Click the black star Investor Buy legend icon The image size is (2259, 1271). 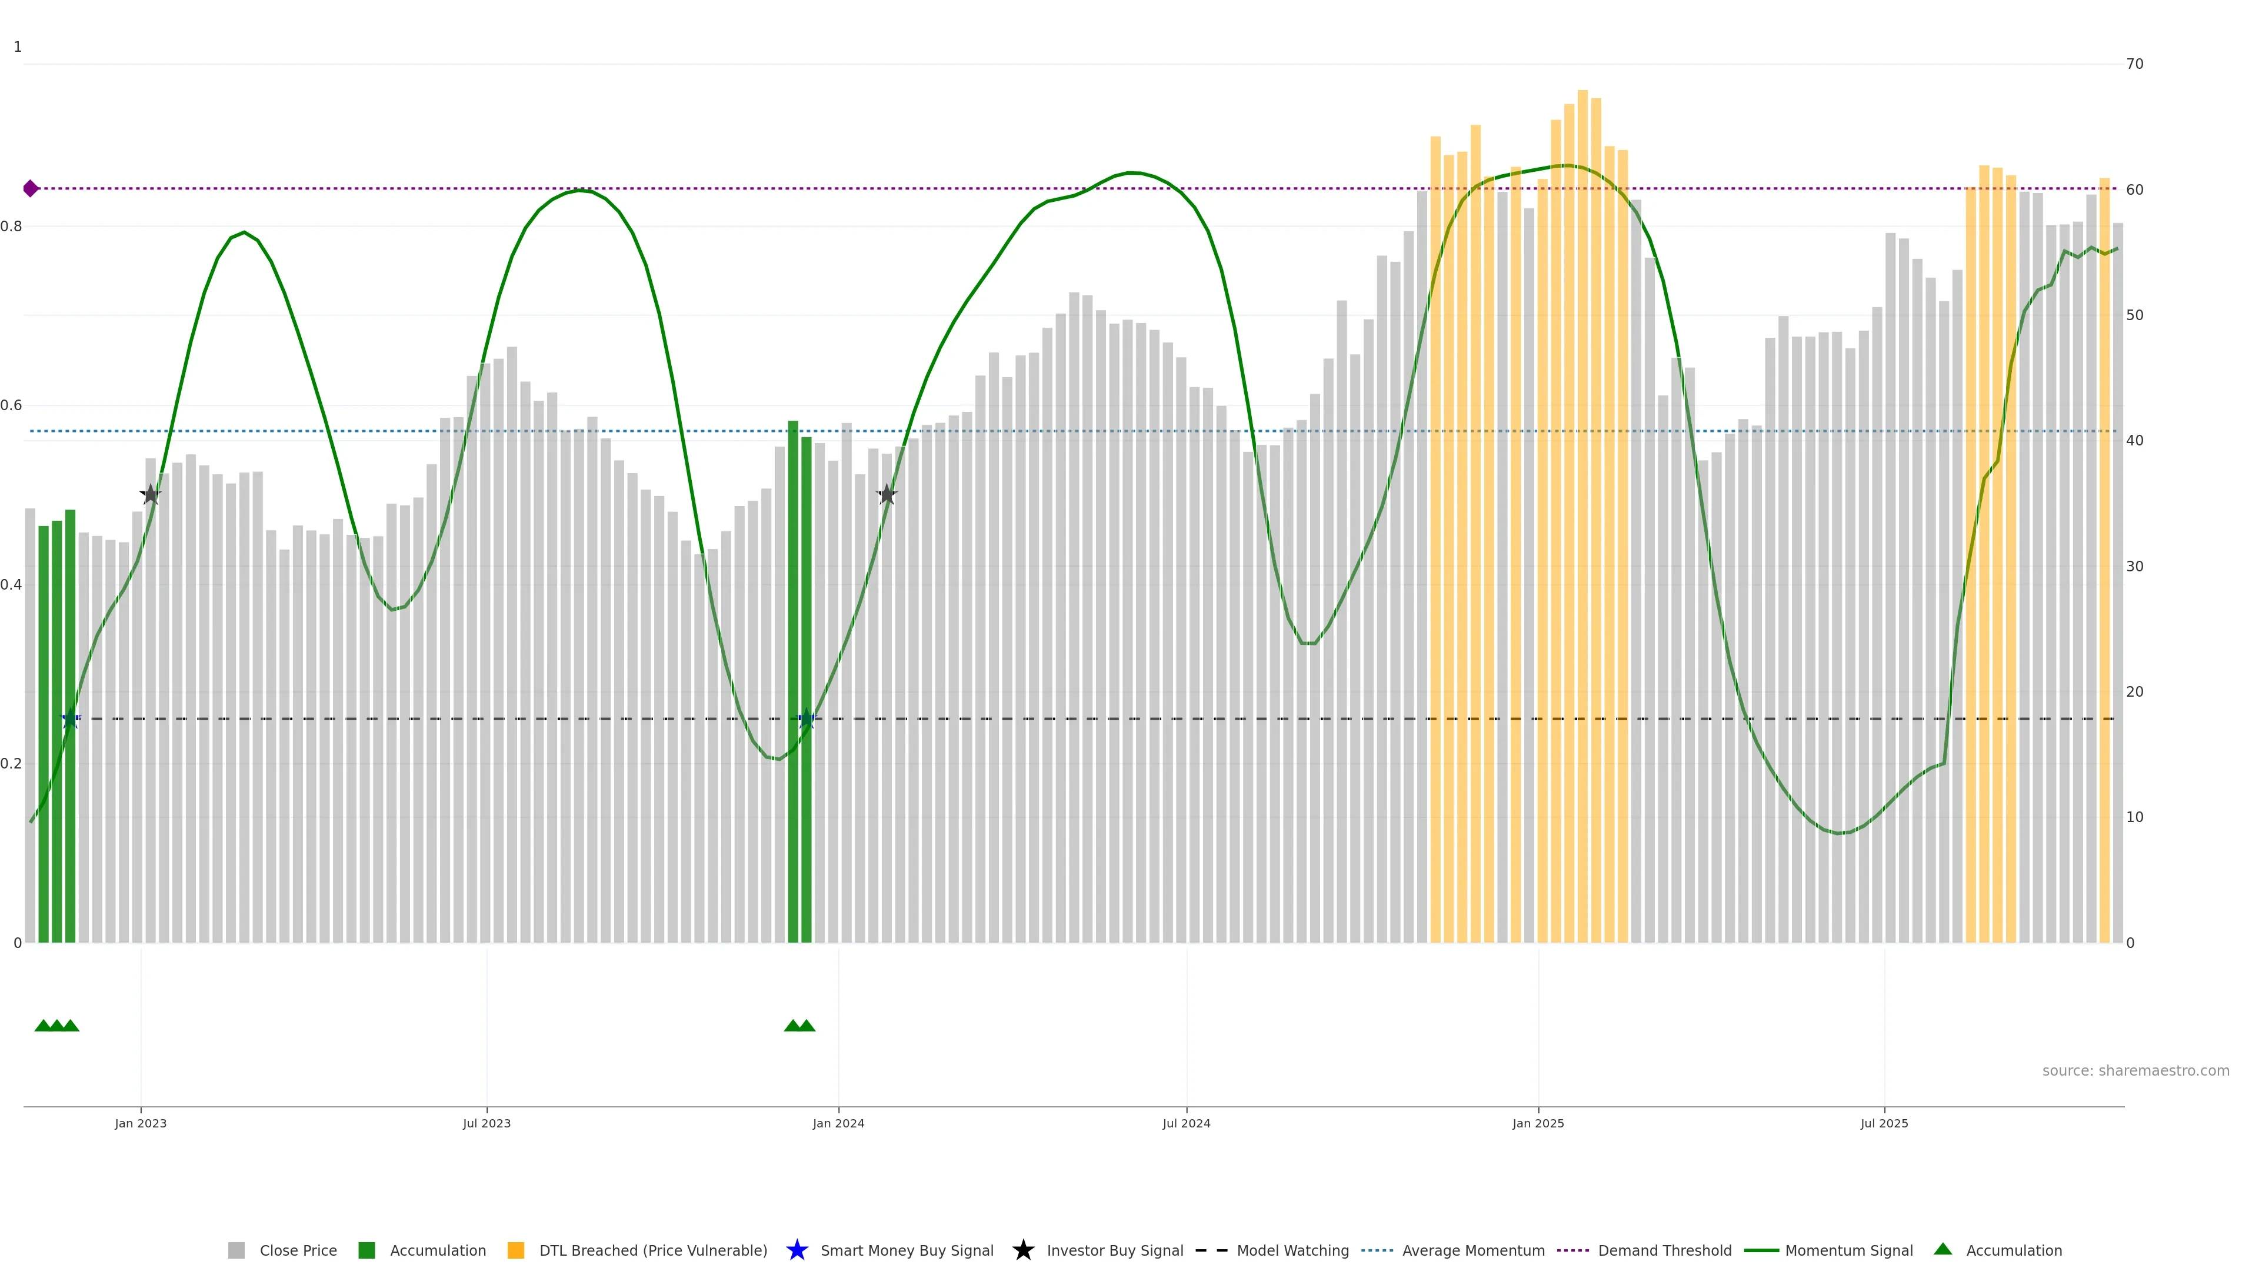[x=1022, y=1250]
